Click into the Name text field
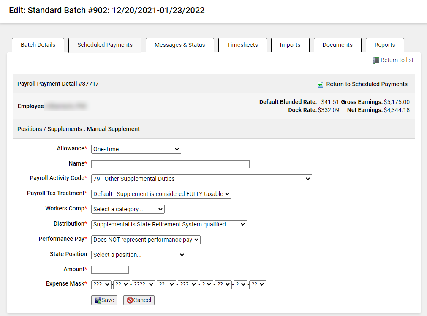This screenshot has height=316, width=427. [170, 164]
